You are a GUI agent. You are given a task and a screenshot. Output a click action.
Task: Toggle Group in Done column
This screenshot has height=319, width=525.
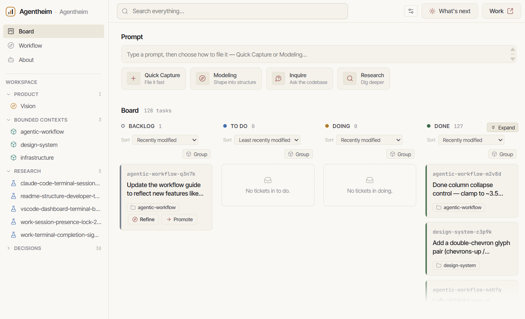[x=502, y=154]
